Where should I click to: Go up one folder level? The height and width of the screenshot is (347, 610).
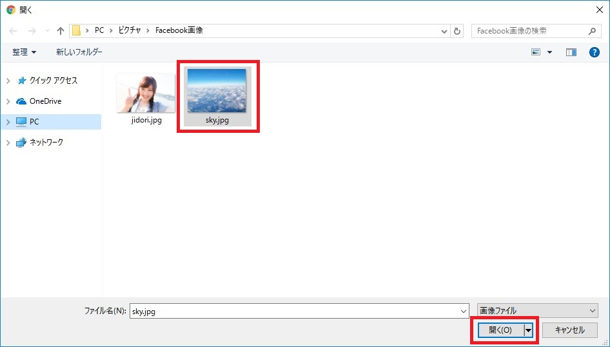click(x=61, y=31)
